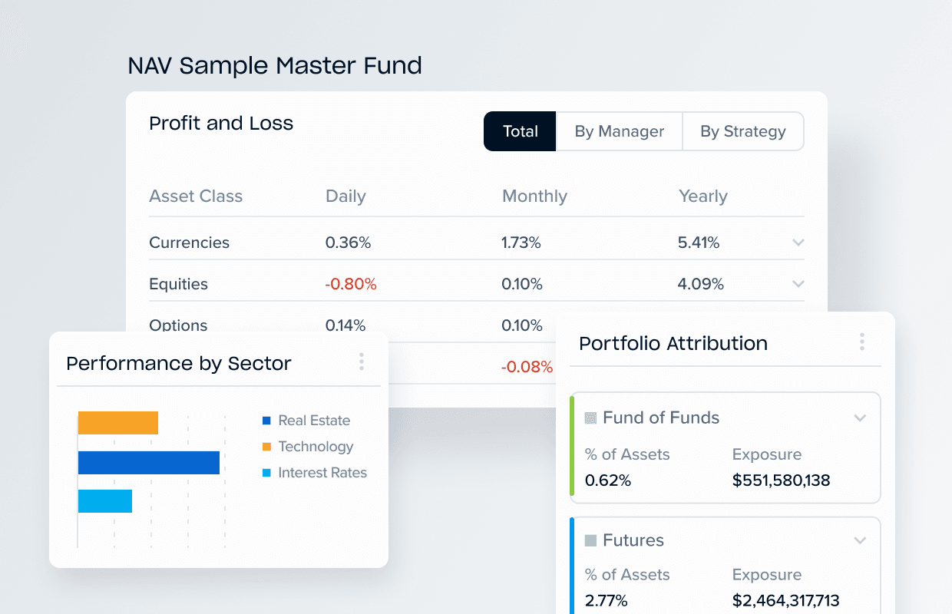Click the Profit and Loss heading
This screenshot has height=614, width=952.
[x=221, y=123]
